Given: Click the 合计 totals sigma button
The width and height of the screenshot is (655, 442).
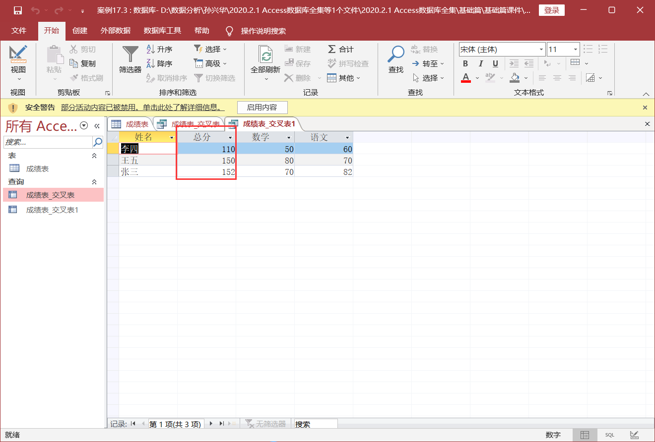Looking at the screenshot, I should pyautogui.click(x=341, y=49).
